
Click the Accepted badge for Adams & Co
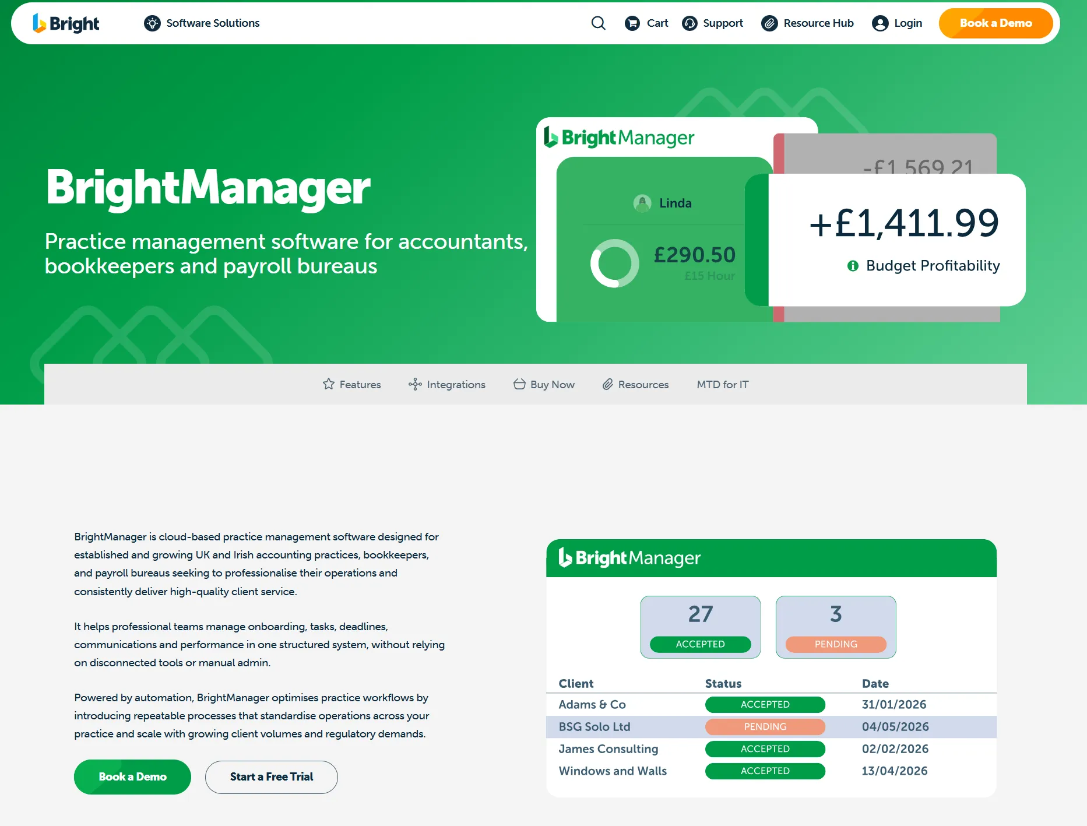point(765,704)
